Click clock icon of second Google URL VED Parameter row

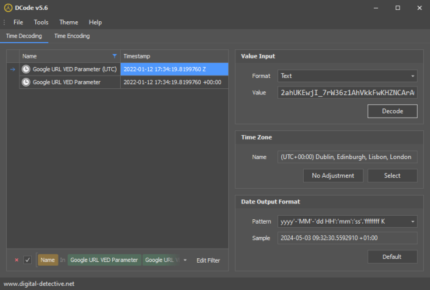[x=26, y=82]
